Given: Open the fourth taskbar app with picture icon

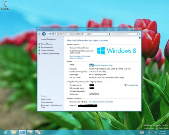Looking at the screenshot, I should point(31,132).
